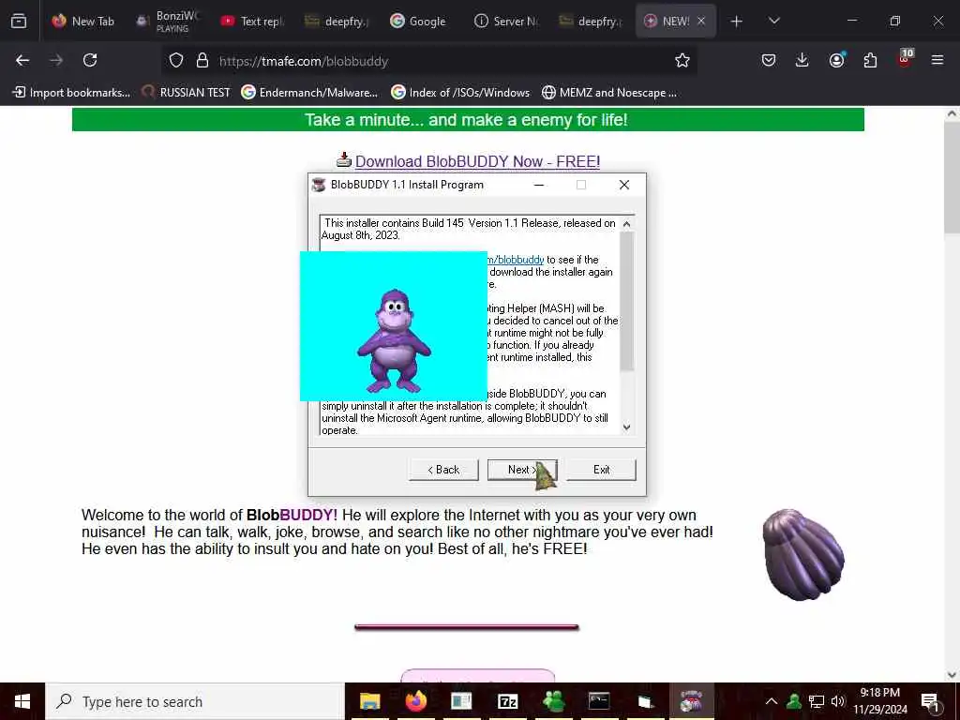
Task: Switch to the first deepfry tab
Action: coord(337,22)
